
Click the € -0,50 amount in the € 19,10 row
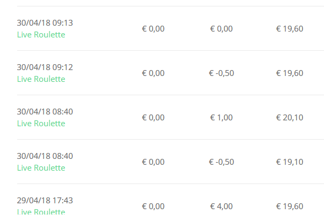point(221,162)
